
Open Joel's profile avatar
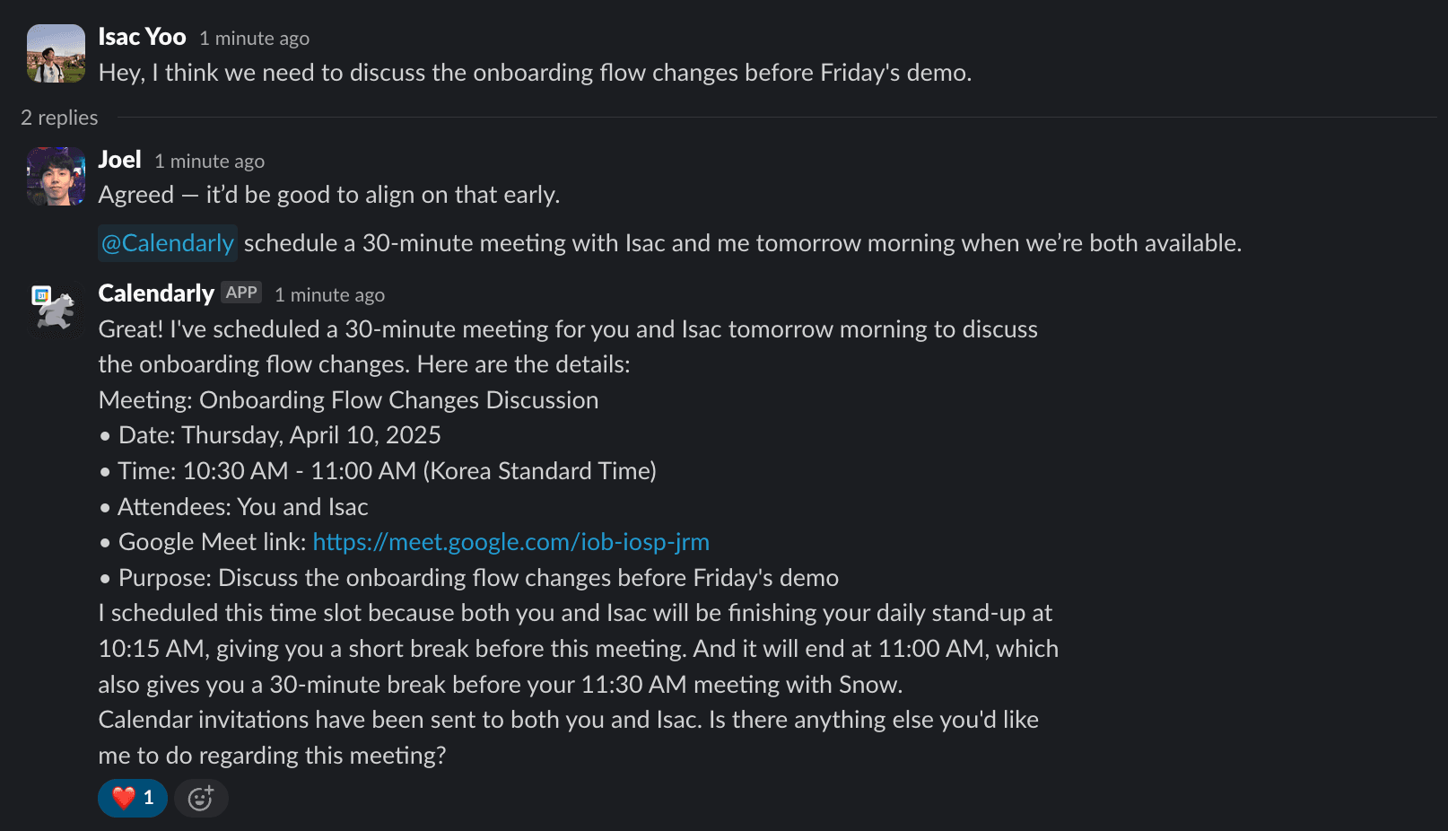[x=56, y=177]
